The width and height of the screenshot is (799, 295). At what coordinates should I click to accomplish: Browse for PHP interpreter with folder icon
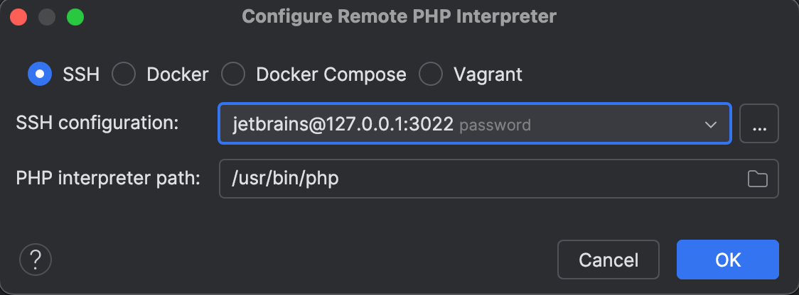click(x=758, y=179)
